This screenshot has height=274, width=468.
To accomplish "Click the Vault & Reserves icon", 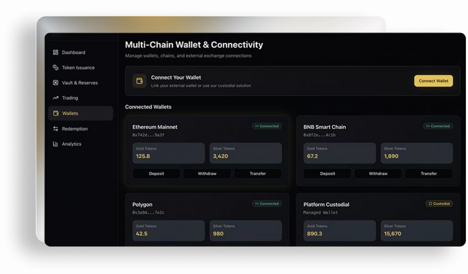I will point(55,83).
